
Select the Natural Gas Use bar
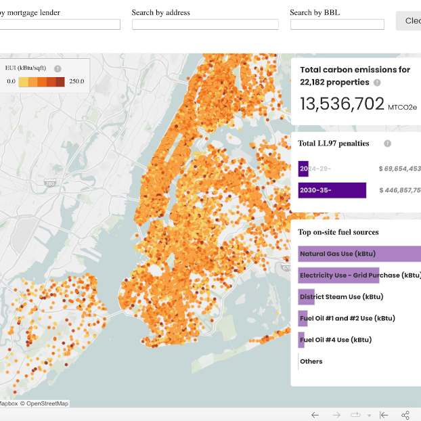(359, 254)
